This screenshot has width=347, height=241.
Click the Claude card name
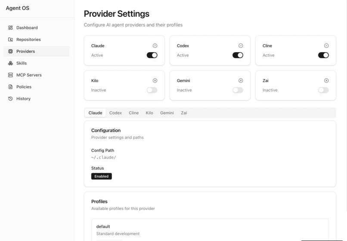98,46
